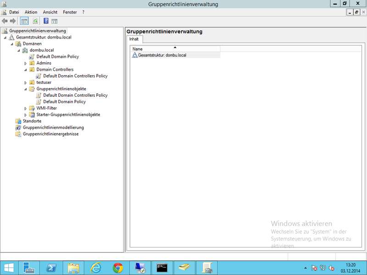This screenshot has height=275, width=367.
Task: Click the WMI-Filter folder icon
Action: click(x=32, y=108)
